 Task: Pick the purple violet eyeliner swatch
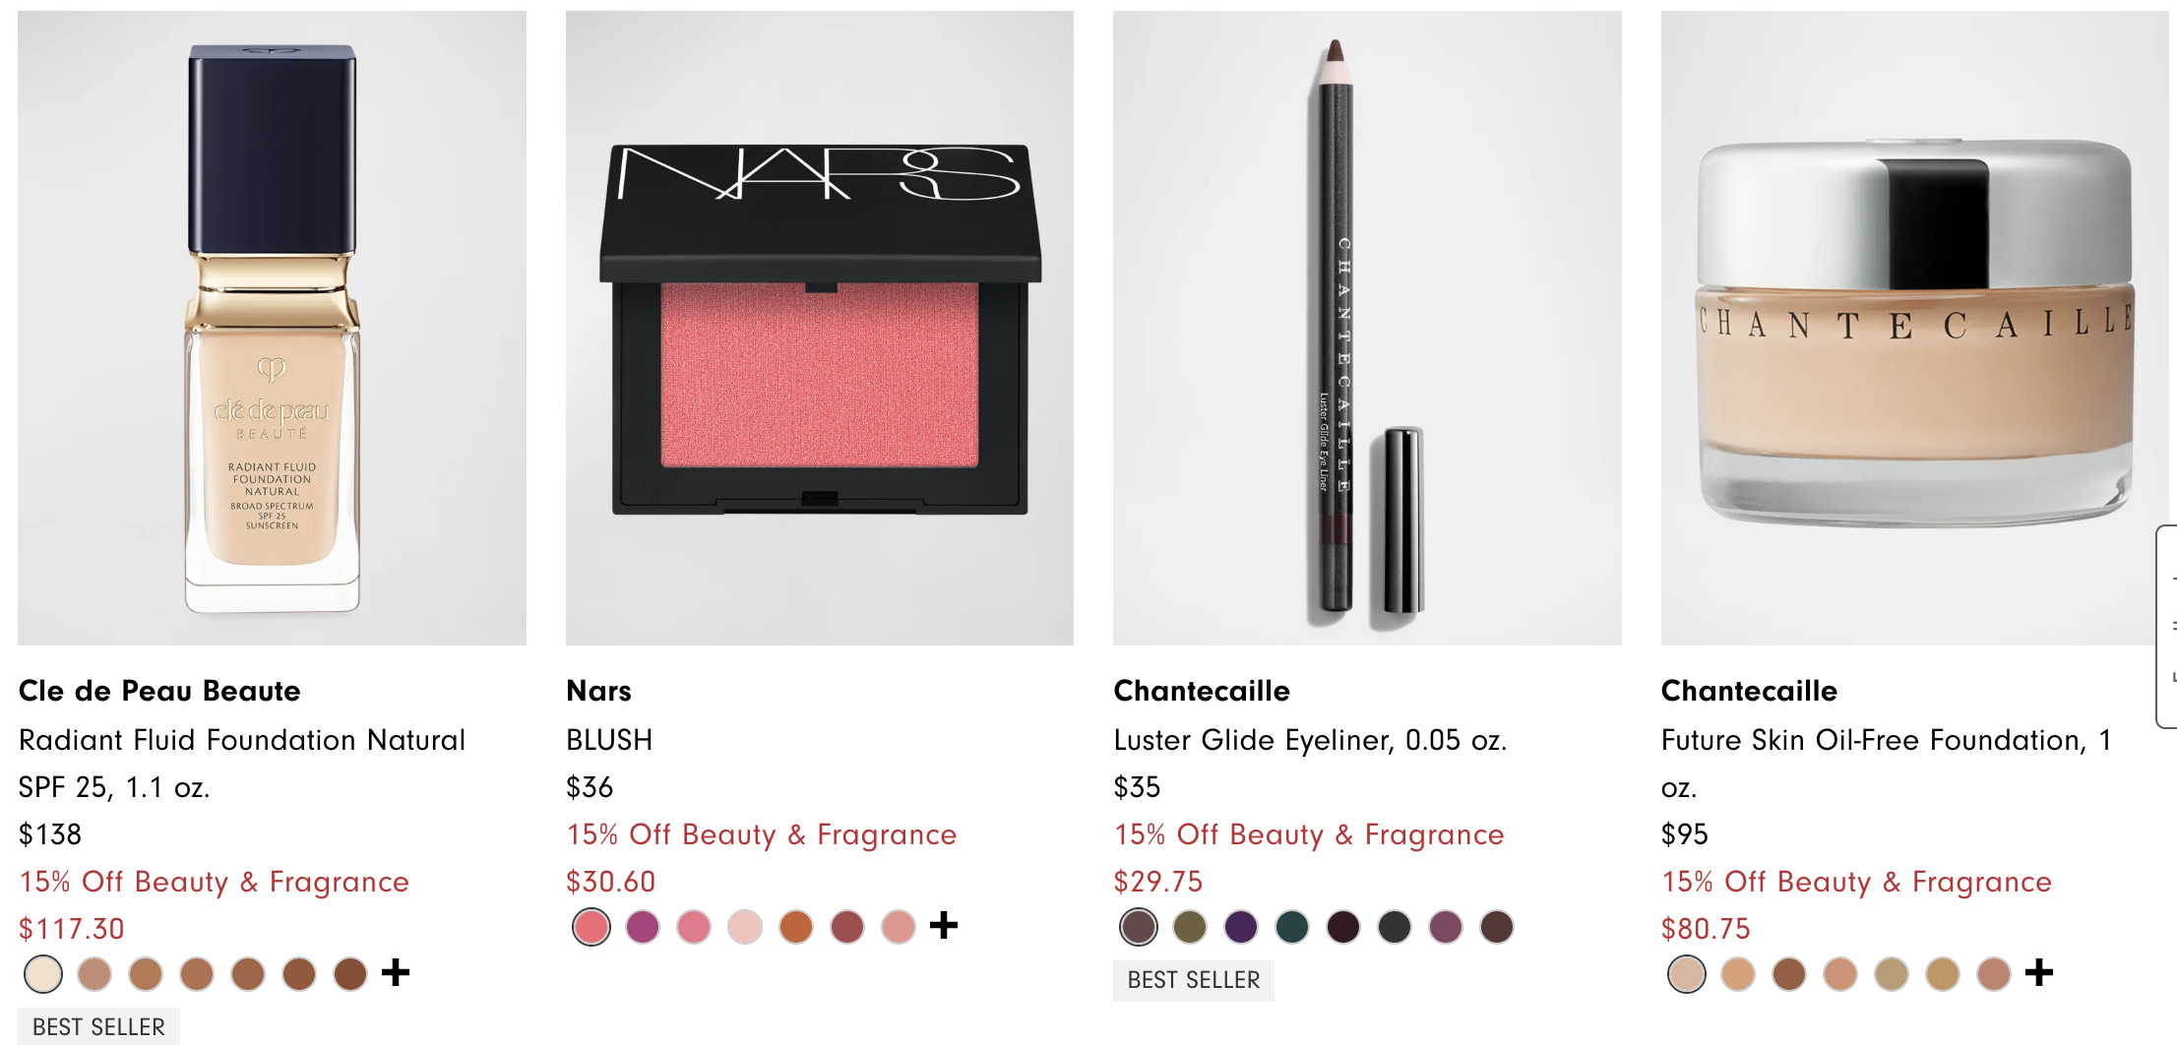pos(1241,927)
